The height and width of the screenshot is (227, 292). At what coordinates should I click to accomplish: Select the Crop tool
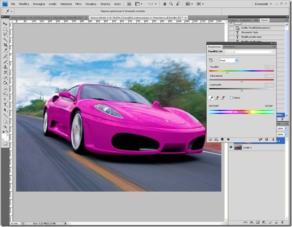click(x=5, y=45)
